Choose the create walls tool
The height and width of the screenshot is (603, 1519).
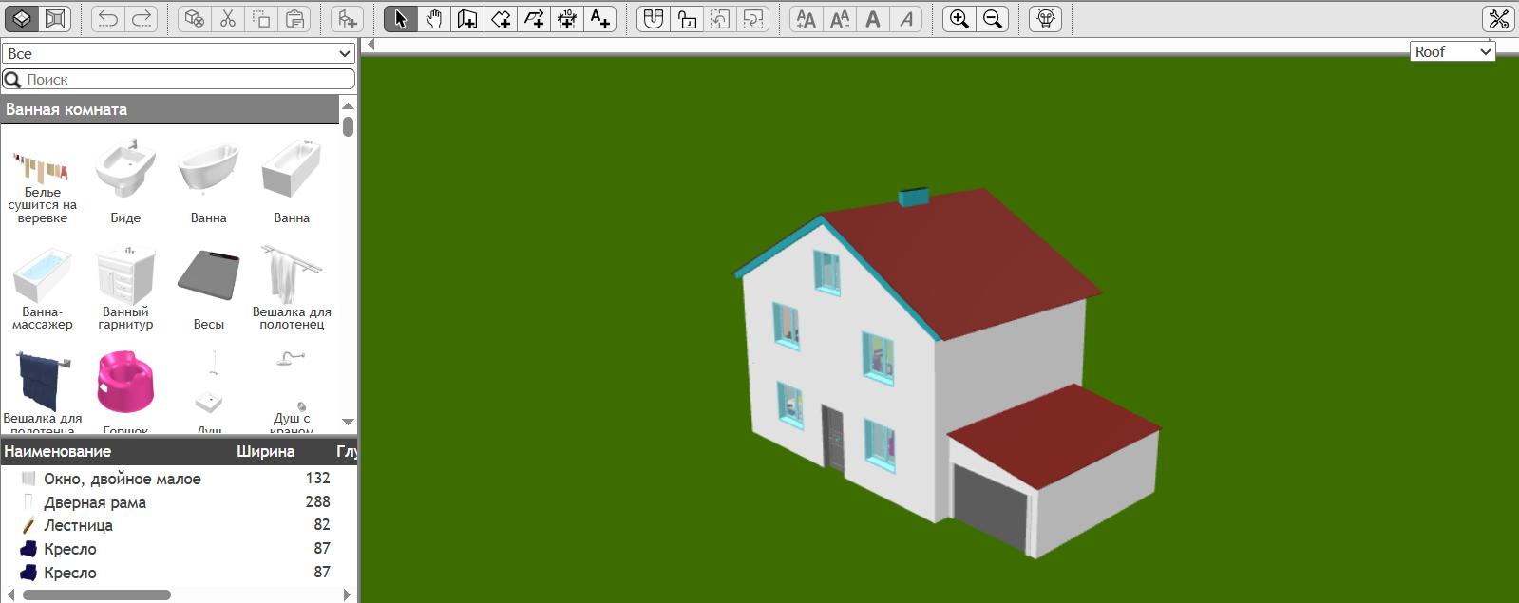467,19
